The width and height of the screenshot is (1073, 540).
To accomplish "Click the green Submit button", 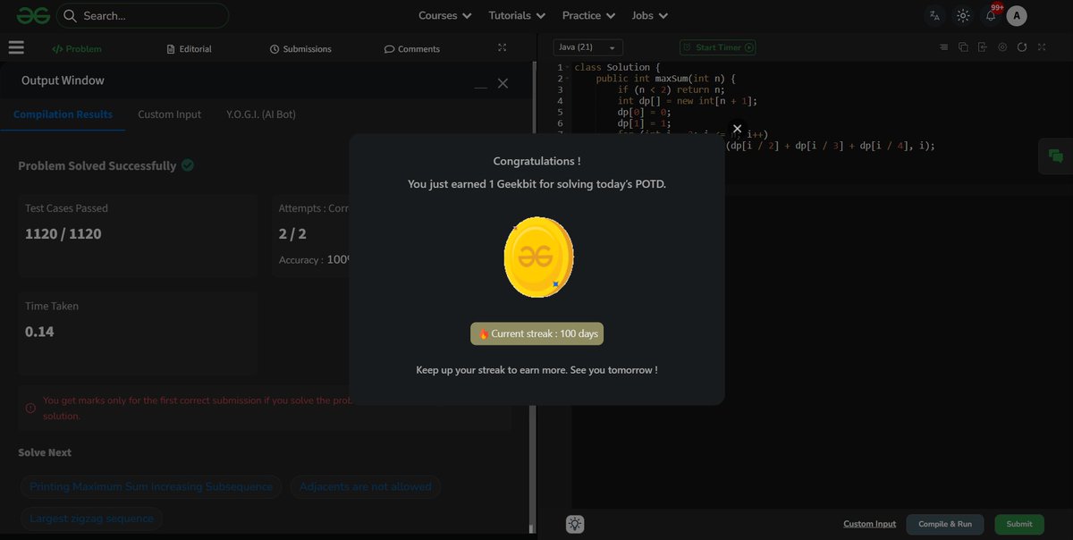I will coord(1019,524).
